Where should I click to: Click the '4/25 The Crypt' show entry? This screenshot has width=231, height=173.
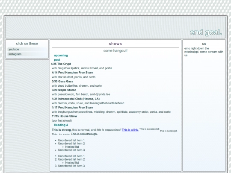(x=61, y=64)
